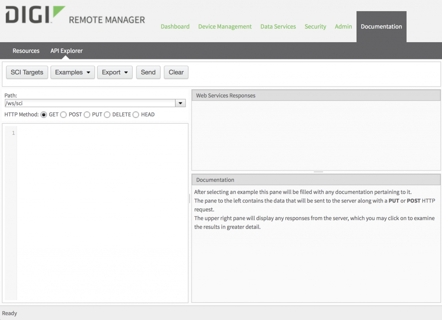Select the Documentation tab

point(382,27)
